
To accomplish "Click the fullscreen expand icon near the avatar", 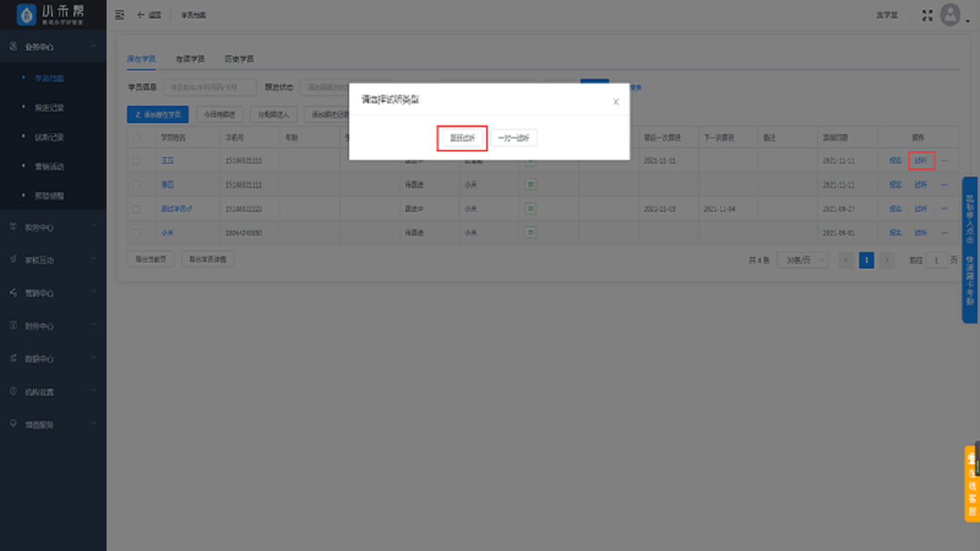I will (x=926, y=13).
